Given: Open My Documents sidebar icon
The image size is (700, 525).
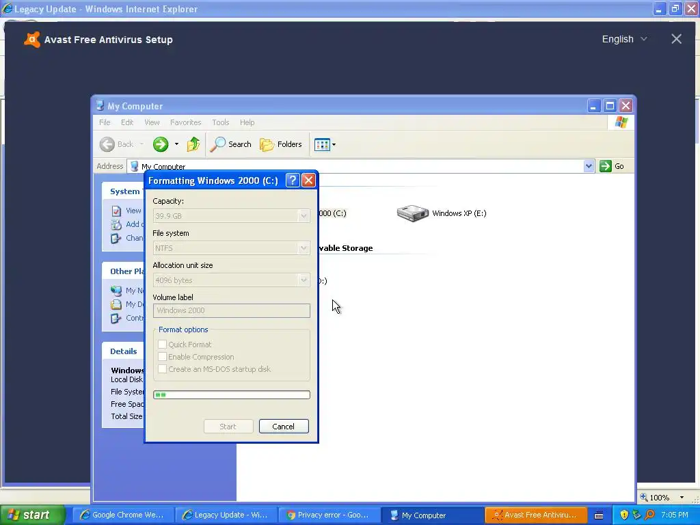Looking at the screenshot, I should 116,304.
